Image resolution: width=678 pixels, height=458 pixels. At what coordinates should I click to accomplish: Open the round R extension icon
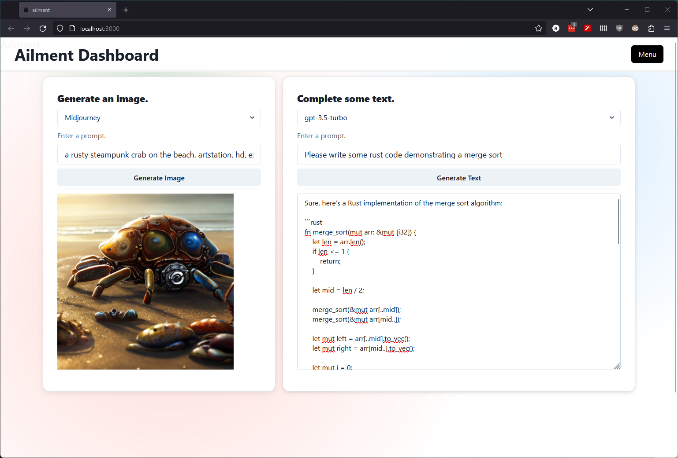coord(556,29)
